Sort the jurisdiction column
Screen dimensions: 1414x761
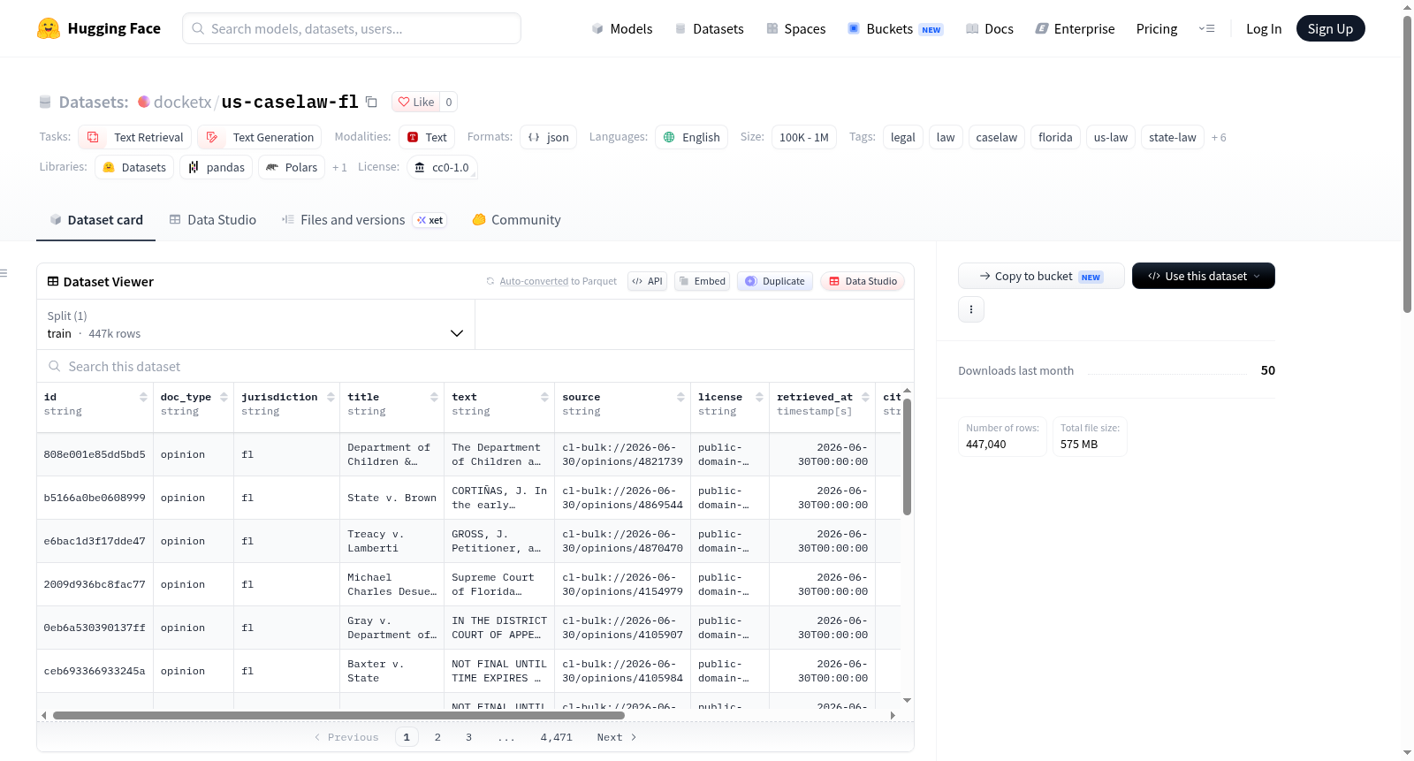331,398
